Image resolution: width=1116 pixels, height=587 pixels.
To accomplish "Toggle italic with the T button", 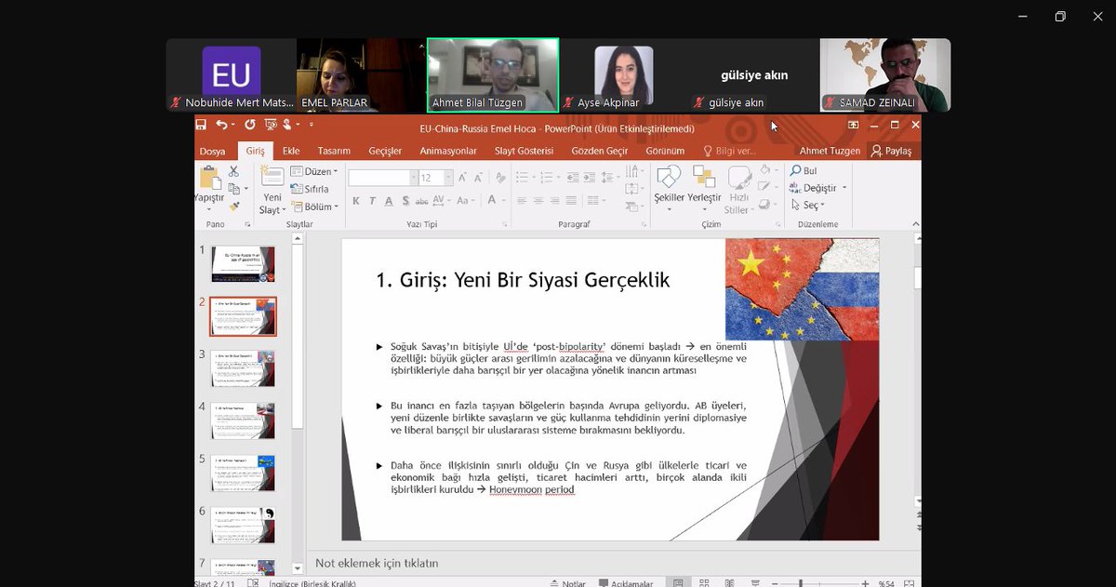I will click(373, 200).
